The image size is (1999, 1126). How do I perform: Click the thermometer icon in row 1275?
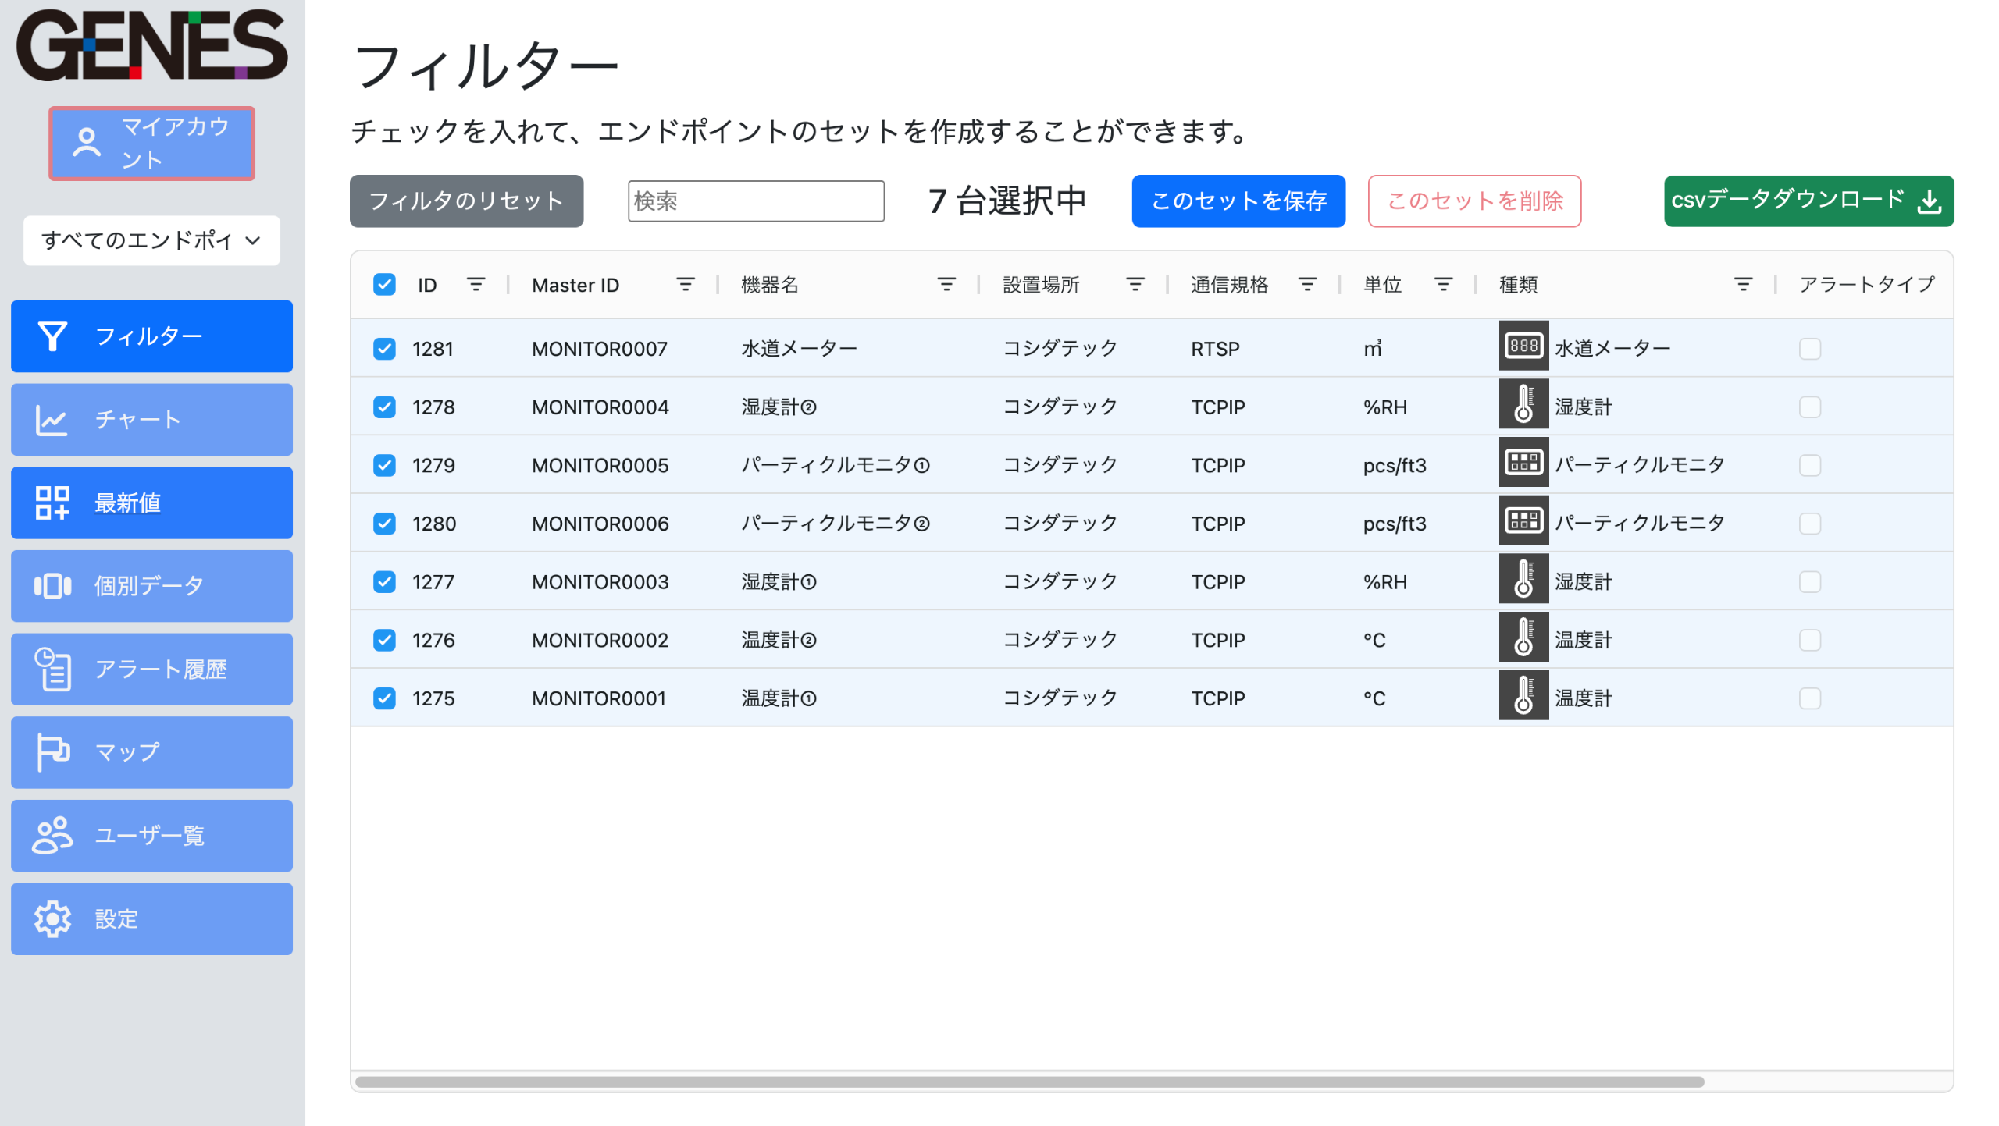click(1523, 697)
